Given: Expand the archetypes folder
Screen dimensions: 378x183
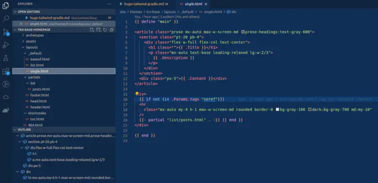Looking at the screenshot, I should [x=23, y=35].
